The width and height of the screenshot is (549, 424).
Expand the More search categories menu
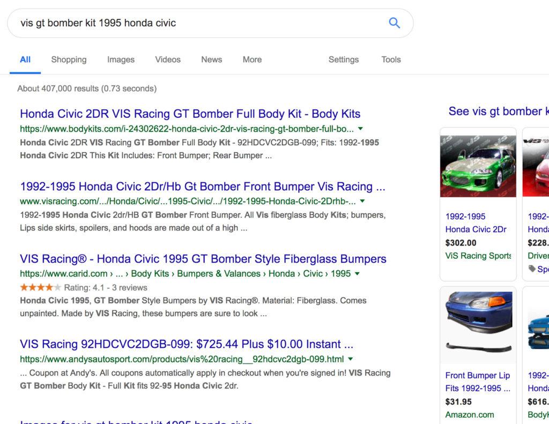click(252, 59)
